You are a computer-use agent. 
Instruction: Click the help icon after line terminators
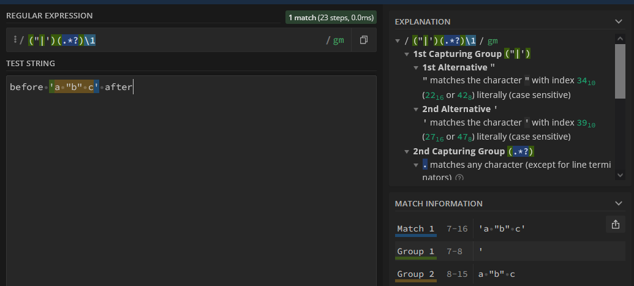click(x=459, y=178)
